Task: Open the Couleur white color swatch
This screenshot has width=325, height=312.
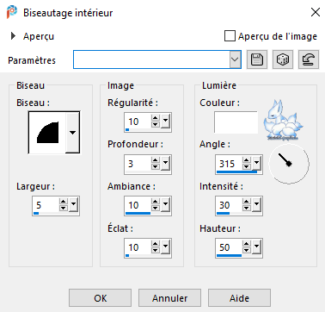Action: point(236,122)
